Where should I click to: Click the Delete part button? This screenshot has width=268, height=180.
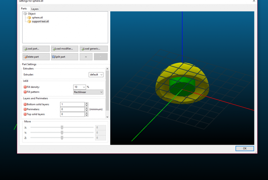(36, 57)
